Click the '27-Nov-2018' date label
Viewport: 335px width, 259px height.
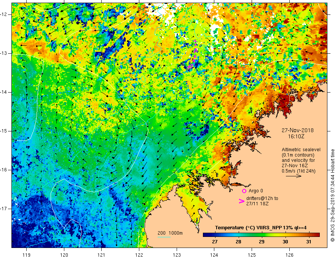coord(297,130)
